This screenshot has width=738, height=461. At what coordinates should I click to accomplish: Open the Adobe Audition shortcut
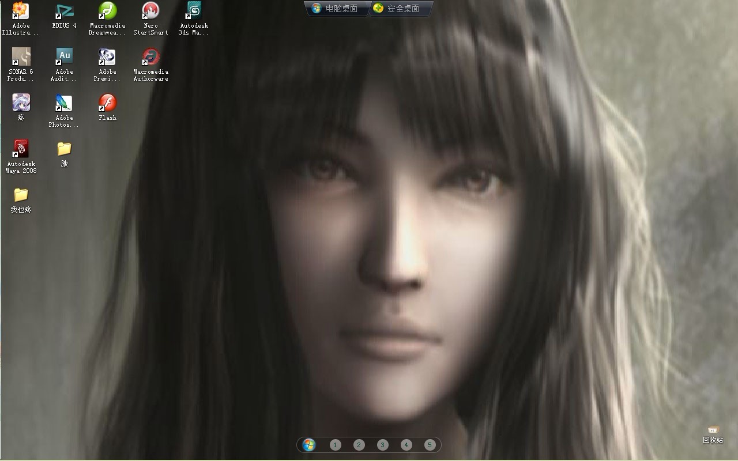(x=64, y=58)
